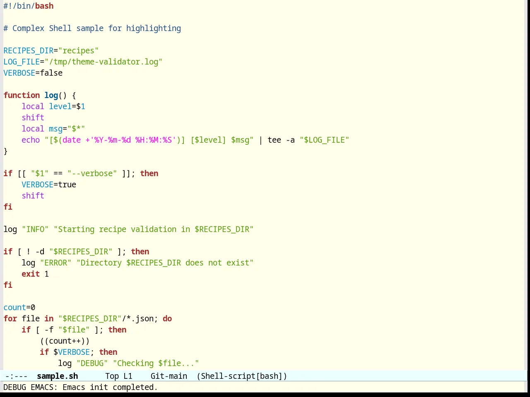Image resolution: width=530 pixels, height=397 pixels.
Task: Click the Shell-script[bash] major mode indicator
Action: click(242, 376)
